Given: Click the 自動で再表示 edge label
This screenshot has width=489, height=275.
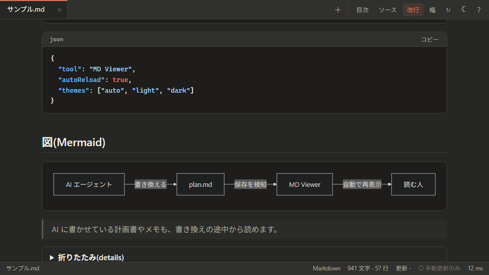Looking at the screenshot, I should [x=362, y=184].
